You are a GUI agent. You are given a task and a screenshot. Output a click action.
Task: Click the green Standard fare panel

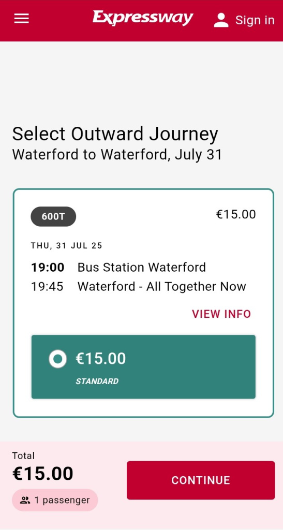point(143,367)
